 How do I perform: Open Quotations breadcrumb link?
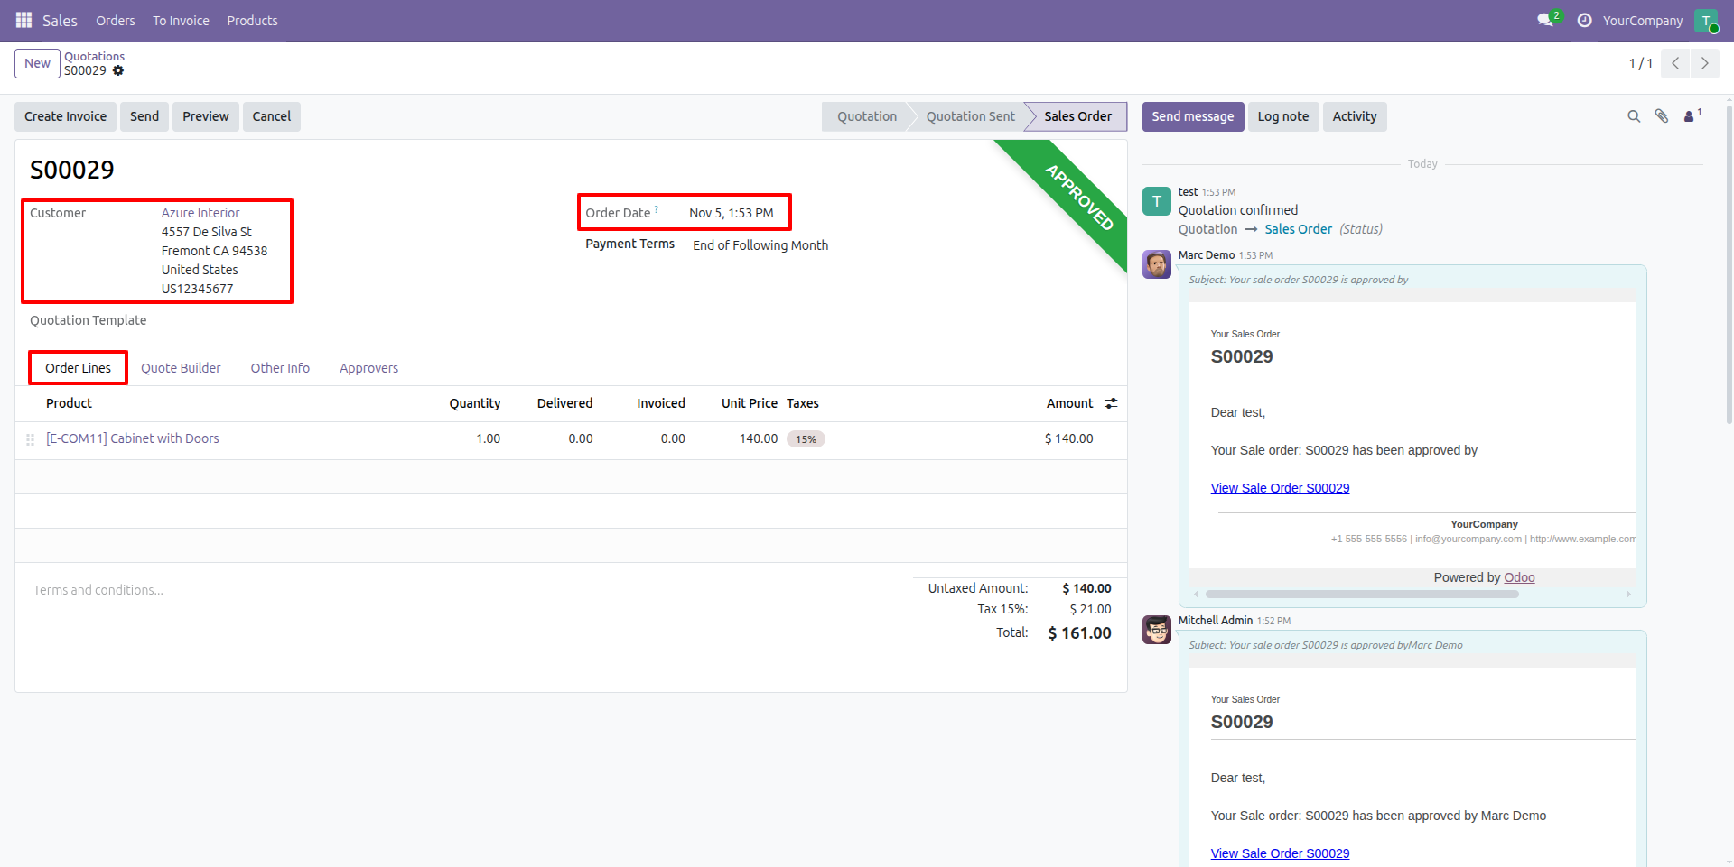click(x=94, y=56)
